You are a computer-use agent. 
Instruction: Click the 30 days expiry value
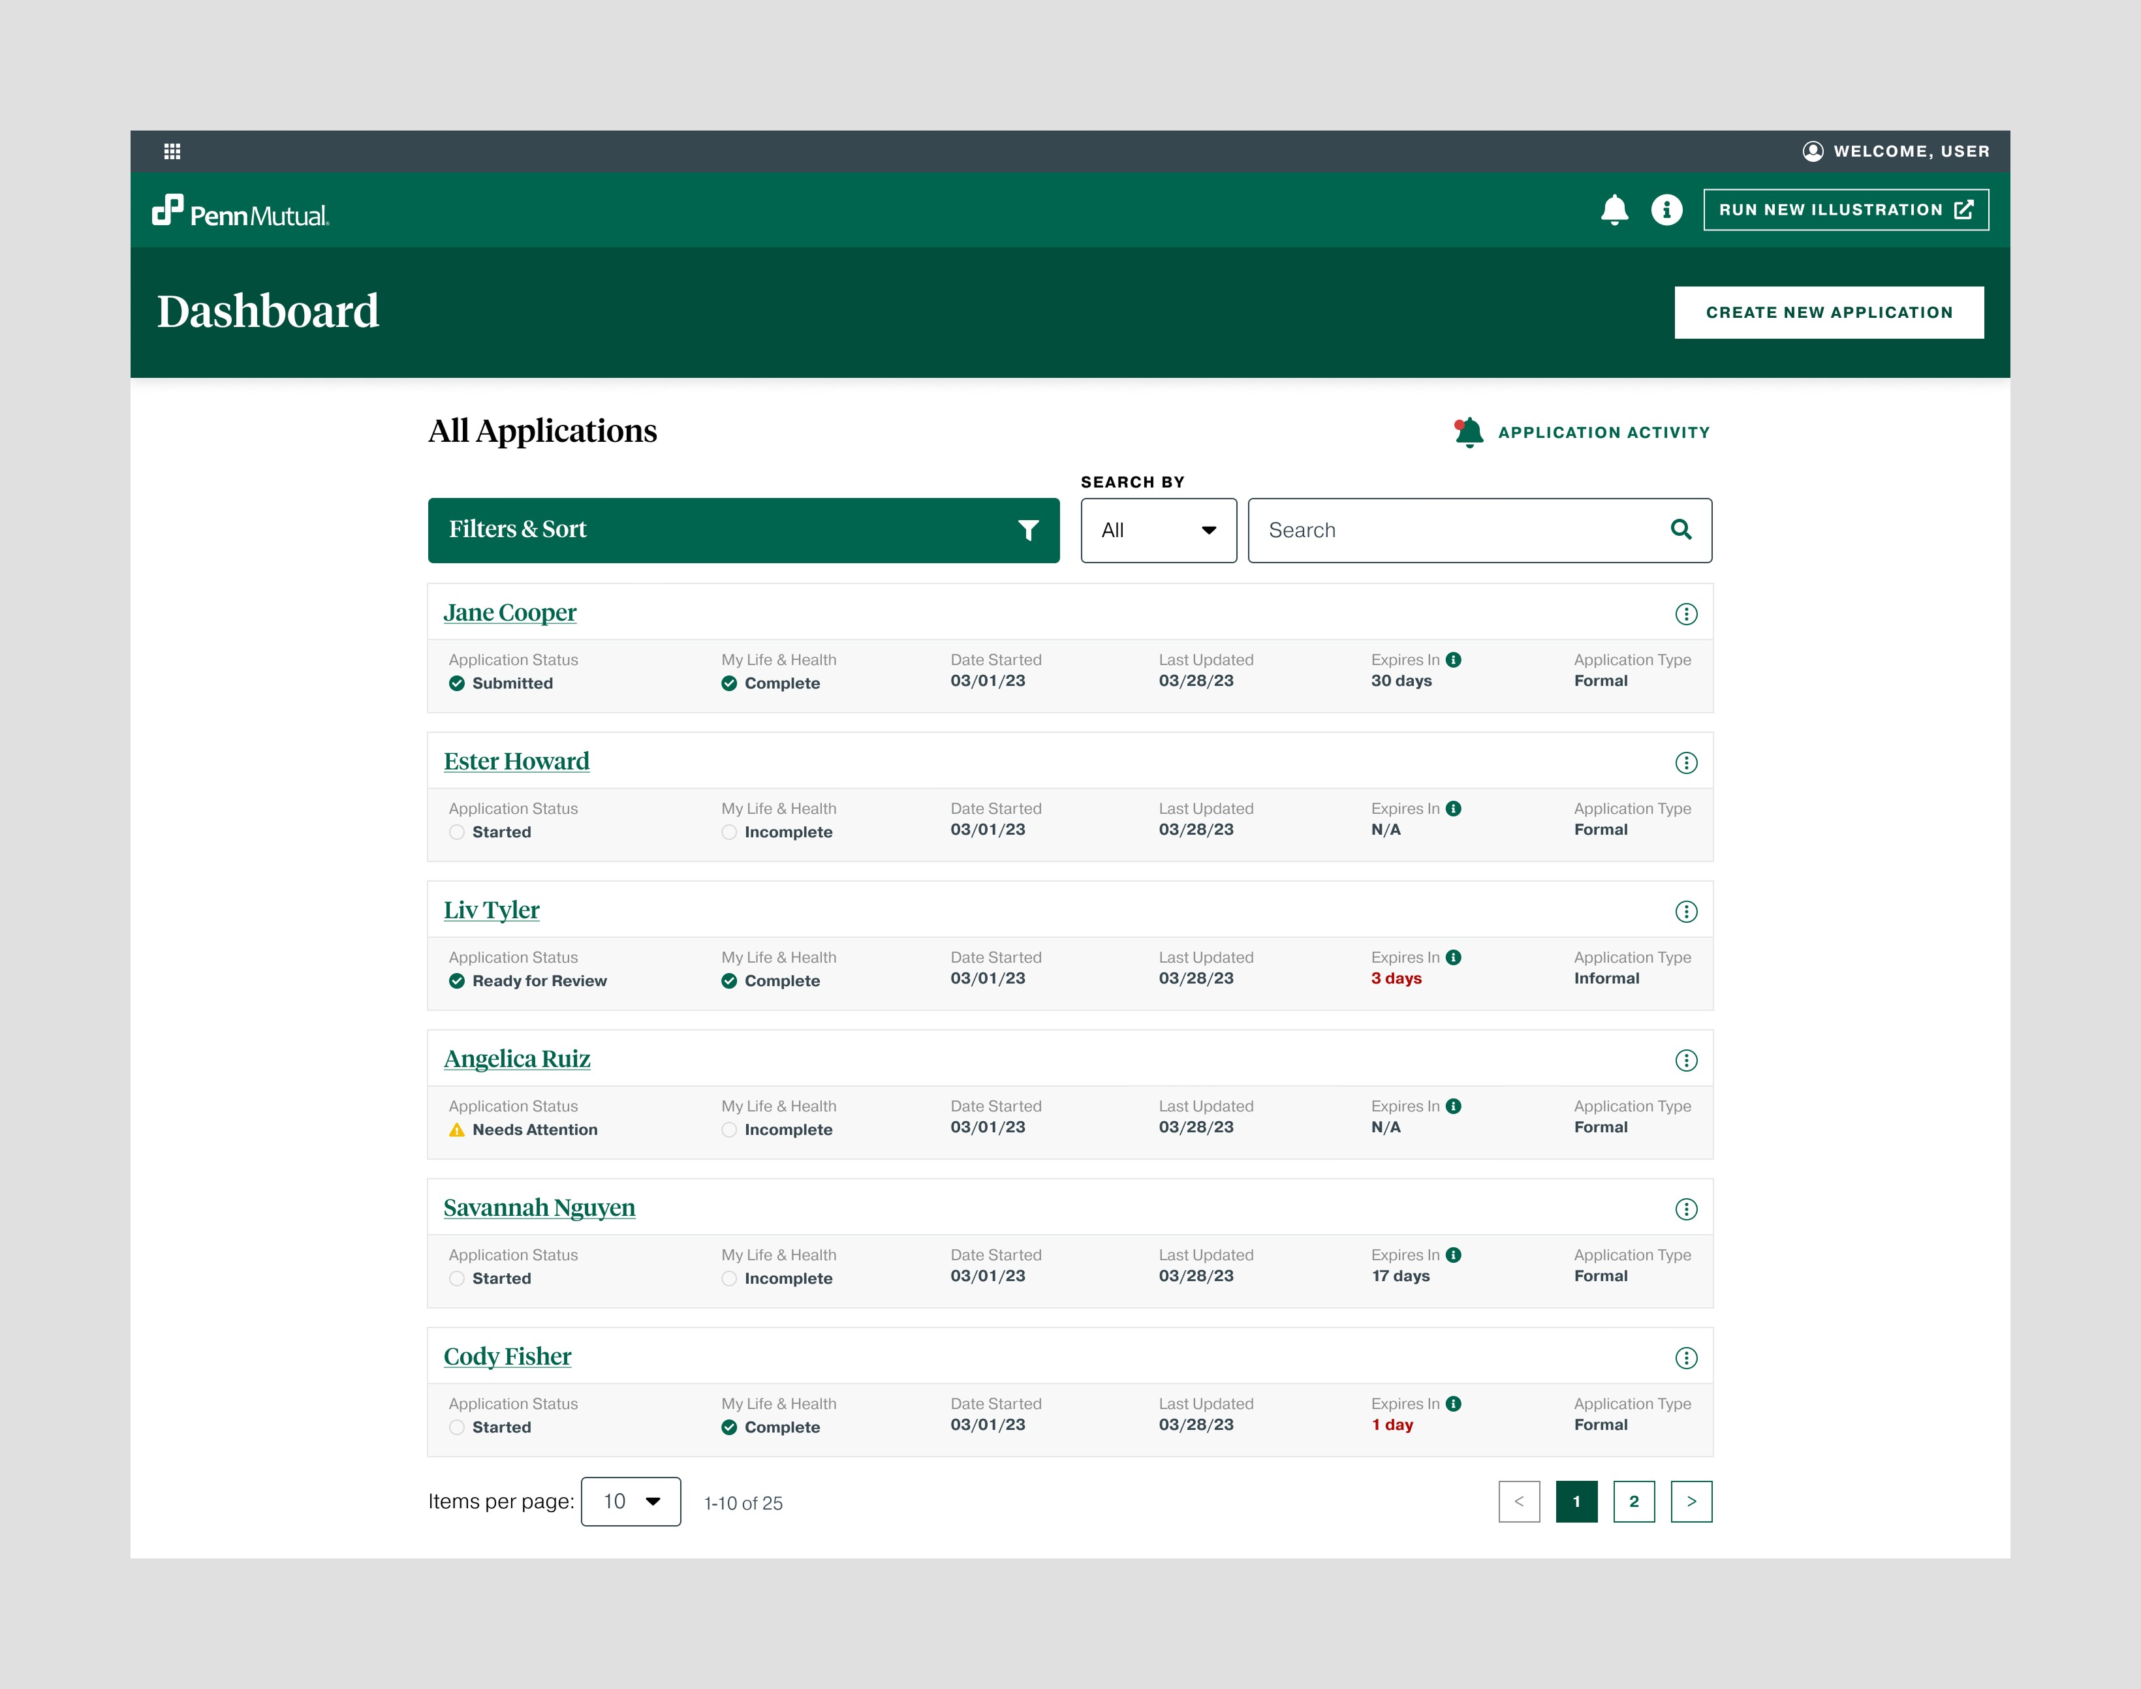pyautogui.click(x=1400, y=680)
